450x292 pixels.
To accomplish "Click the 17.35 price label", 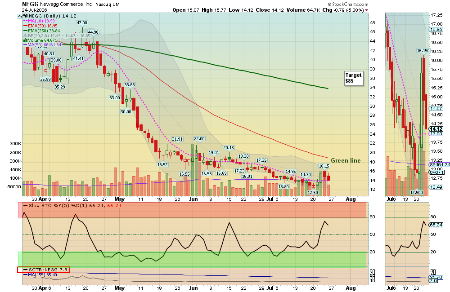I will [x=261, y=160].
